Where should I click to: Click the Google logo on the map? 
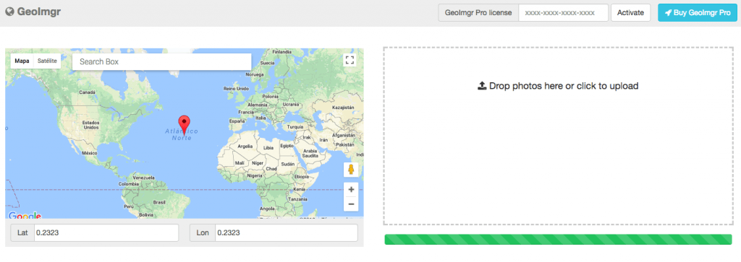pyautogui.click(x=25, y=216)
